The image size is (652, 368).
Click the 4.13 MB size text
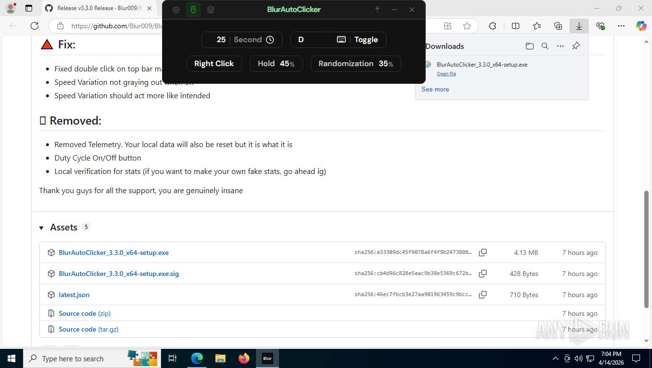[x=526, y=253]
